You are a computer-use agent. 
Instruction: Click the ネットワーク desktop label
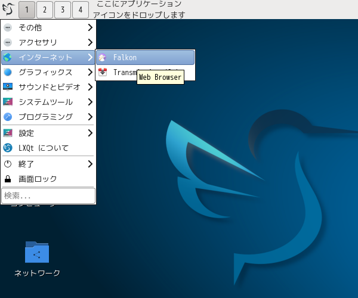pos(37,273)
